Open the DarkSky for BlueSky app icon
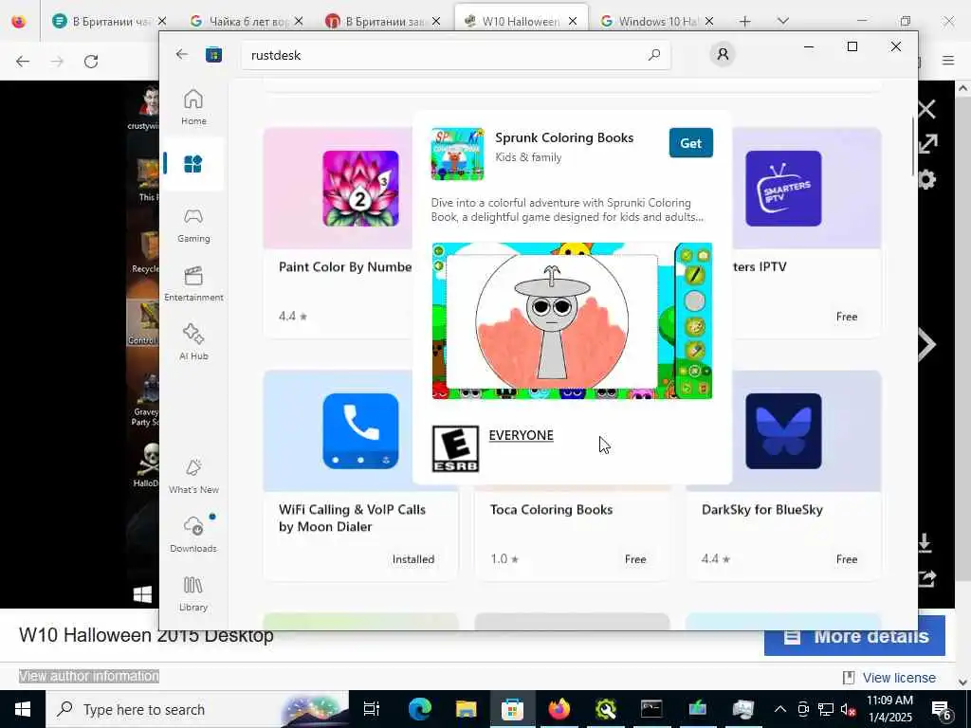 (783, 431)
